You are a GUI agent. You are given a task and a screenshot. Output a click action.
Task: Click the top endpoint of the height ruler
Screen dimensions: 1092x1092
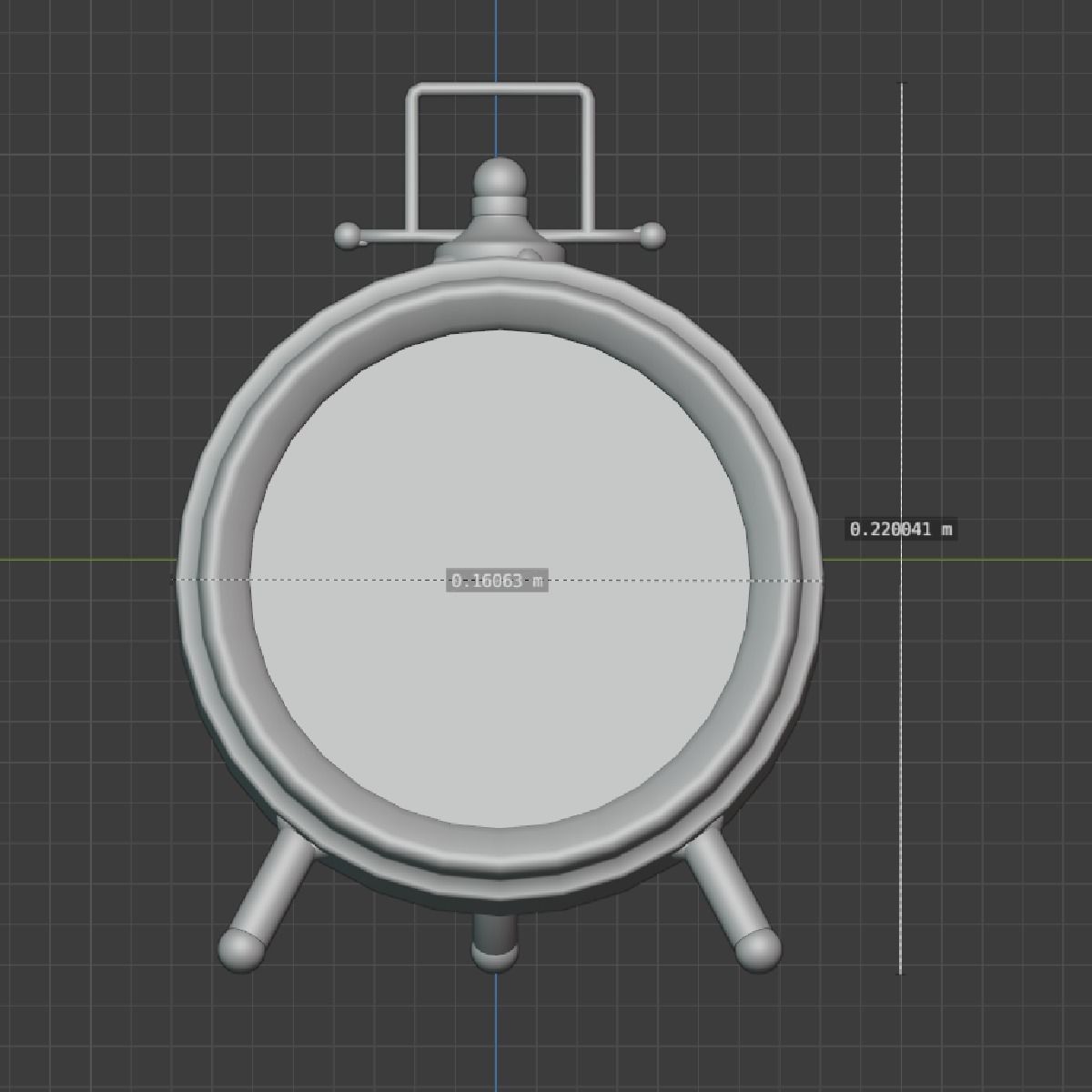coord(902,84)
